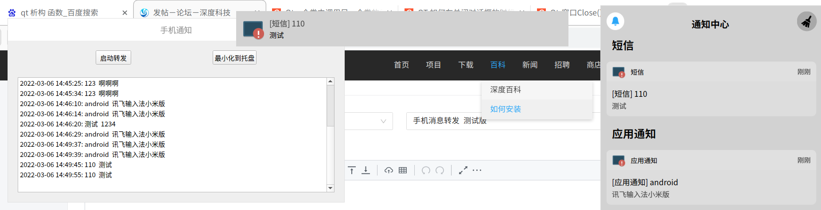Viewport: 821px width, 210px height.
Task: Click the log row 14:46:20: 测试 1234
Action: pos(67,124)
